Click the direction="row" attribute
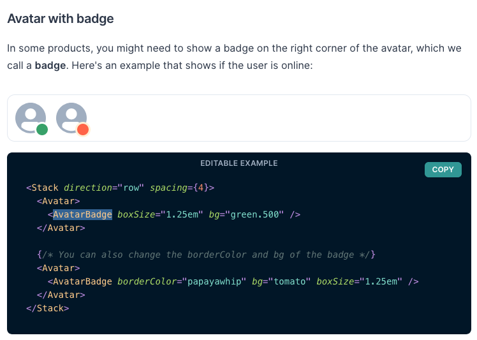Screen dimensions: 477x340 (104, 188)
